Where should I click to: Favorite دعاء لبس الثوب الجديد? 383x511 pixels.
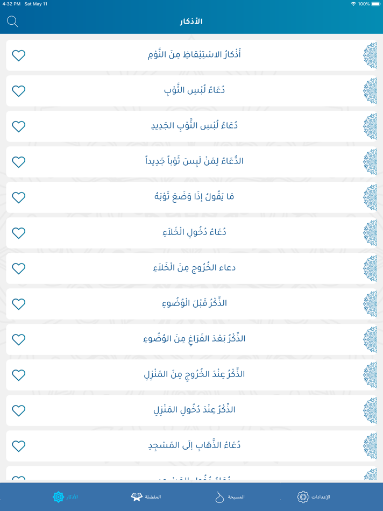(18, 126)
